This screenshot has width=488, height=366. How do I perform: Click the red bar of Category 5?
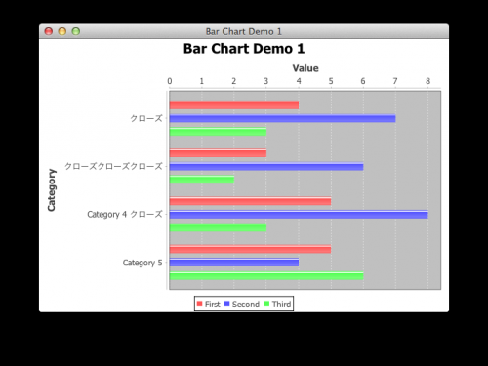250,249
